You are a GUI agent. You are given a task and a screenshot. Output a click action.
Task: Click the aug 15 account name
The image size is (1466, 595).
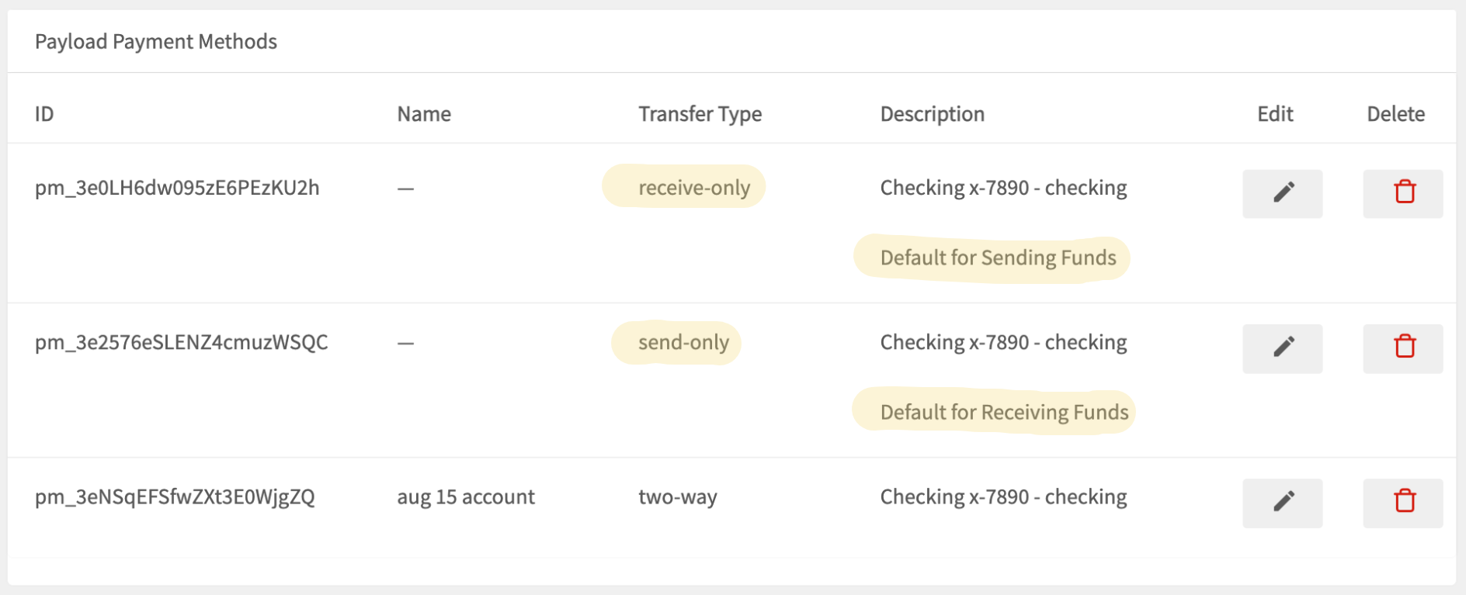click(x=466, y=497)
